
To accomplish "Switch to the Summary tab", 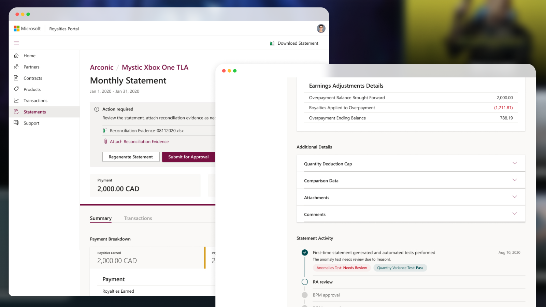I will click(101, 218).
